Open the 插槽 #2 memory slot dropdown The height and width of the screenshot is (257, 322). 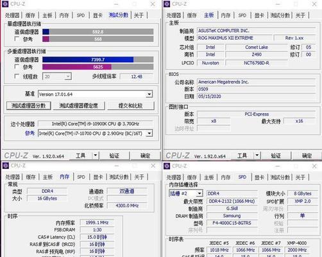tap(199, 193)
